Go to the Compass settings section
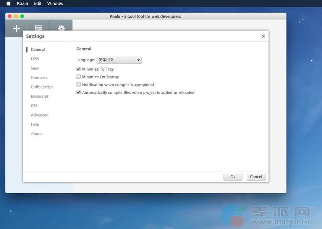 pyautogui.click(x=39, y=77)
